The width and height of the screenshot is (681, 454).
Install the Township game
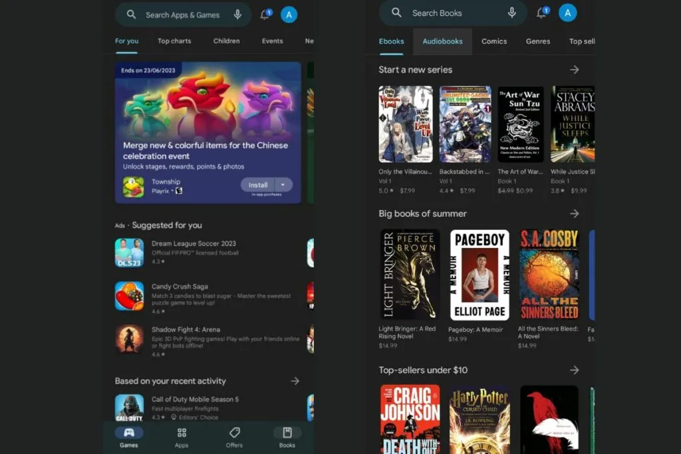pos(258,185)
